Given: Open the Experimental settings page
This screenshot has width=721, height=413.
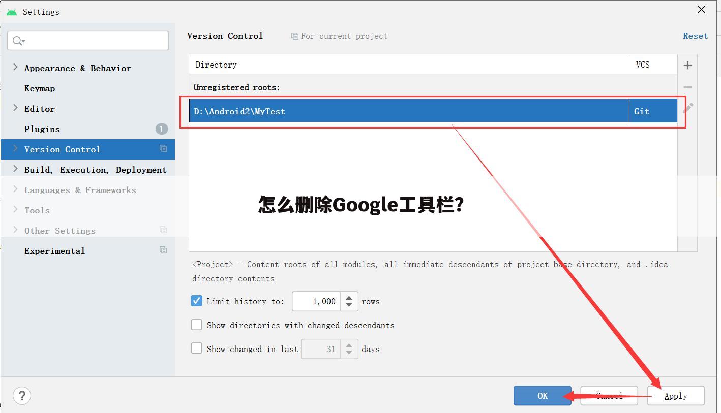Looking at the screenshot, I should pyautogui.click(x=54, y=251).
